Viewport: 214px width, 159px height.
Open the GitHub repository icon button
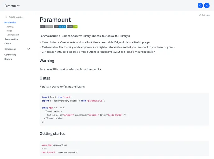[x=200, y=6]
